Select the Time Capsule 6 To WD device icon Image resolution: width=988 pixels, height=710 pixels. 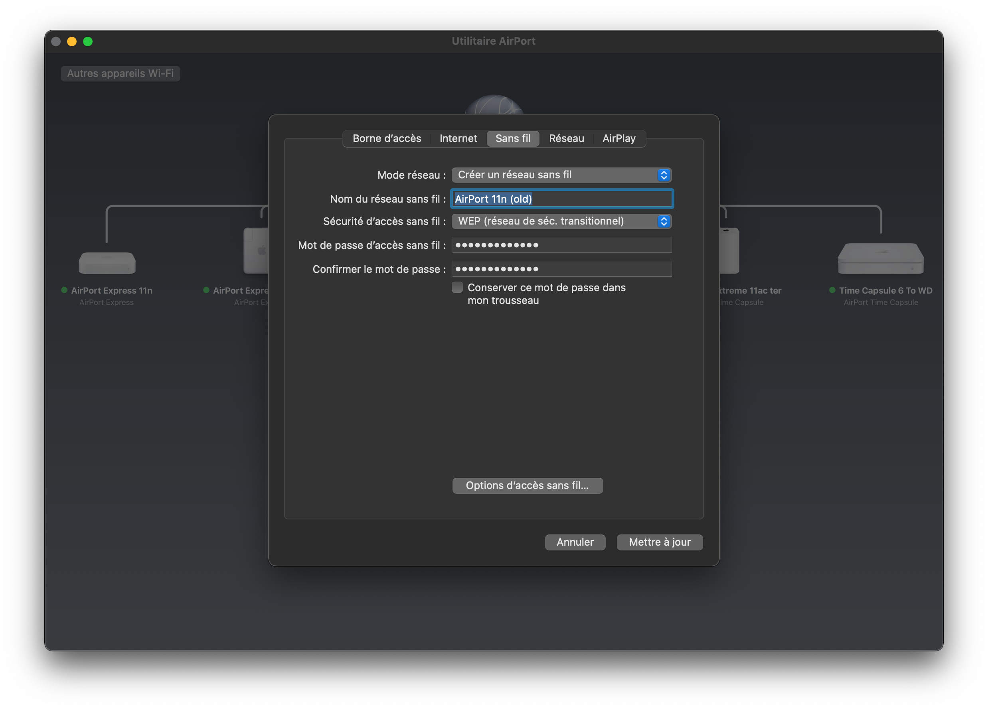(880, 258)
